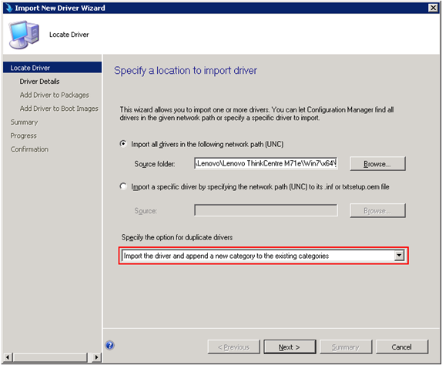
Task: Open Add Driver to Packages step
Action: pos(55,95)
